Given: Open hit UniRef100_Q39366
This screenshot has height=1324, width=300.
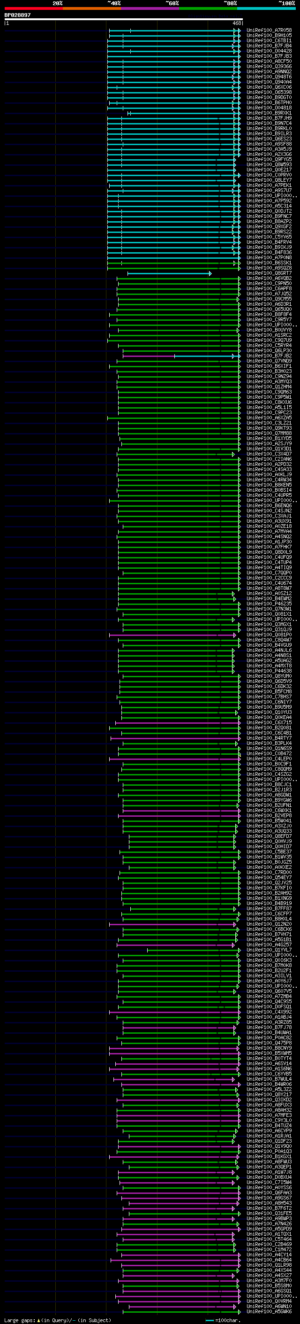Looking at the screenshot, I should (x=269, y=66).
